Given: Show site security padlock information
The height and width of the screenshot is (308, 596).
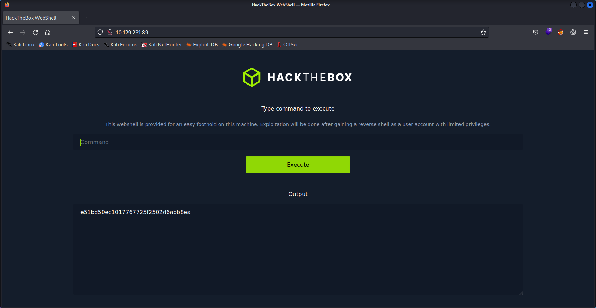Looking at the screenshot, I should pyautogui.click(x=110, y=32).
